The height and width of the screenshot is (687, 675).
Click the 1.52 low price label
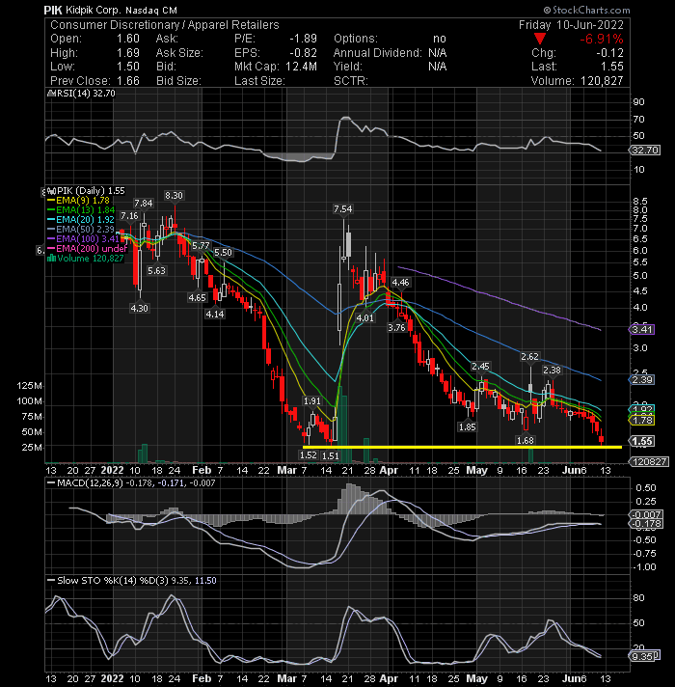[x=309, y=455]
